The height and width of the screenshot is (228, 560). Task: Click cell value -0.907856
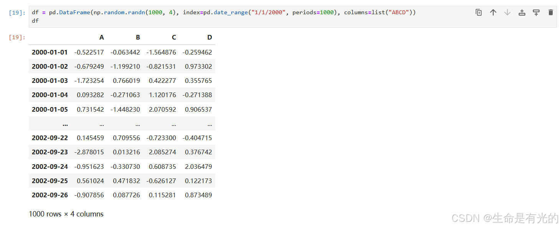pos(89,195)
